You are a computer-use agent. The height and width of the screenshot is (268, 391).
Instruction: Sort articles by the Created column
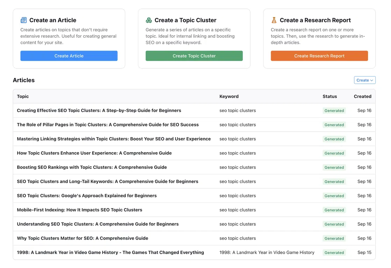click(x=362, y=96)
